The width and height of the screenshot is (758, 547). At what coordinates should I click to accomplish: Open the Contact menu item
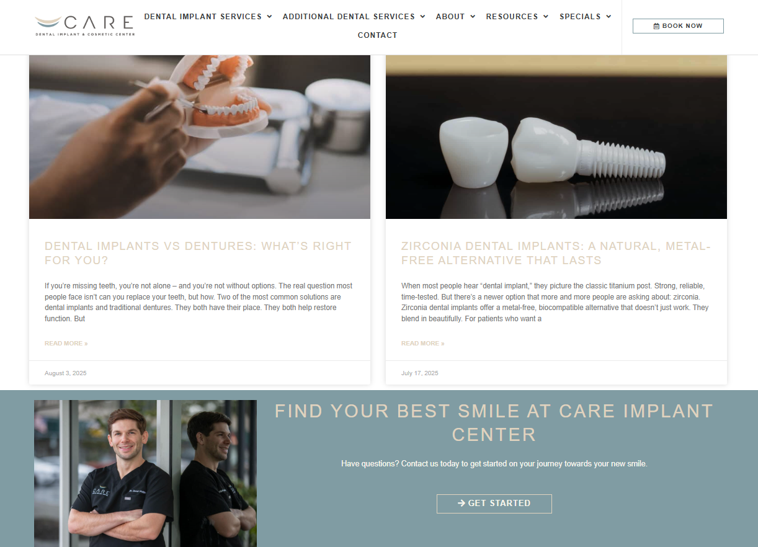click(378, 35)
